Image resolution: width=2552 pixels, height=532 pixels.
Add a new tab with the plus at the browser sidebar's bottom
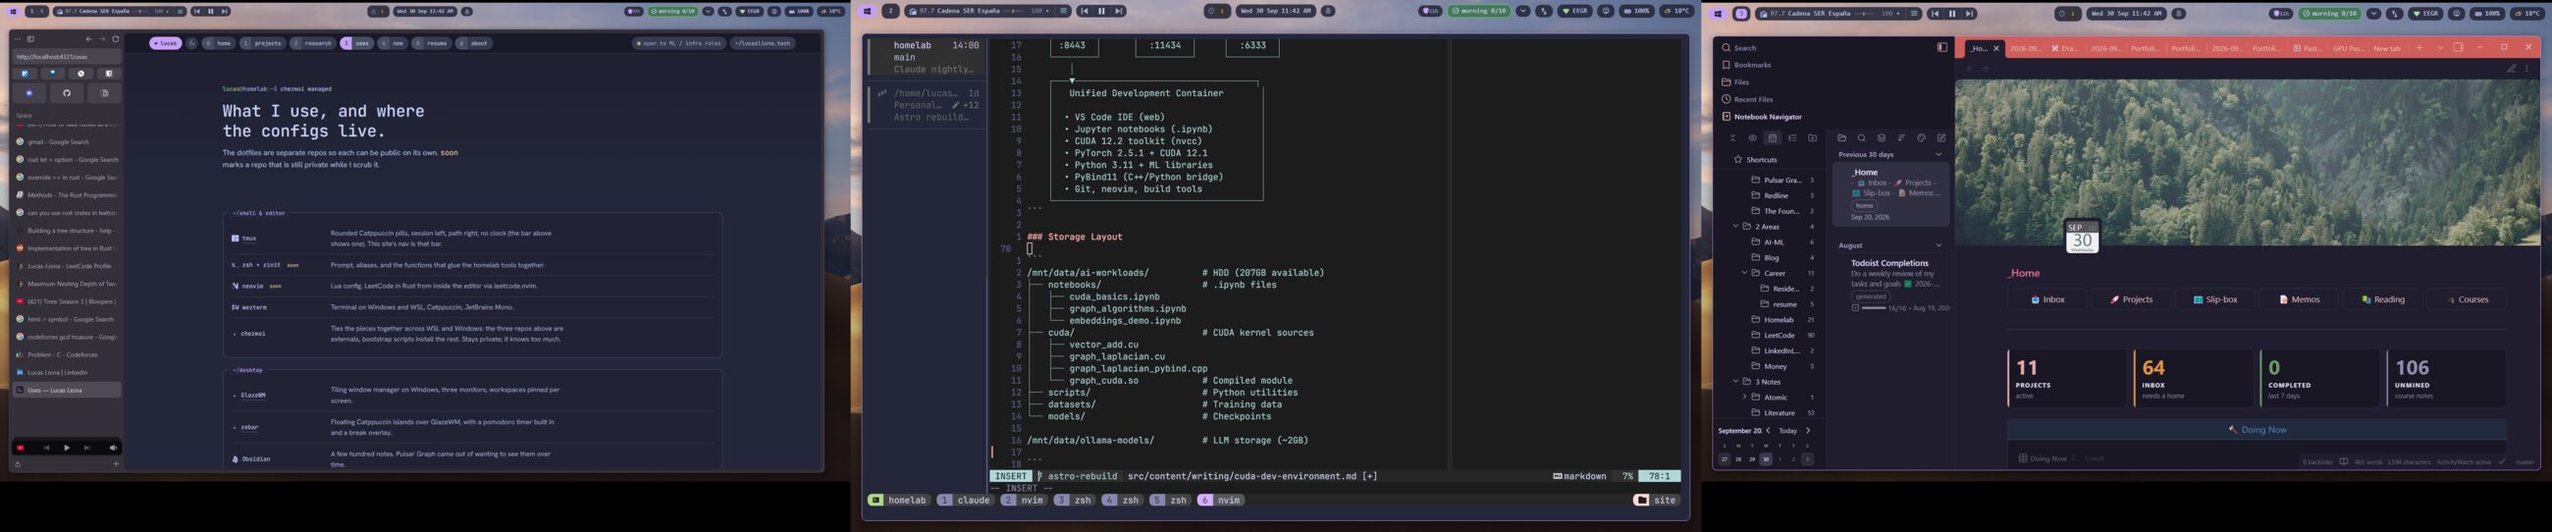click(x=116, y=463)
